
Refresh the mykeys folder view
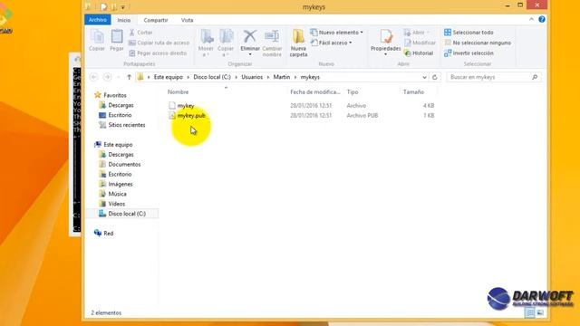(x=435, y=77)
